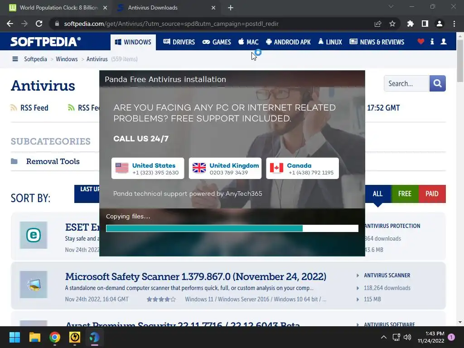Viewport: 464px width, 348px height.
Task: Open Microsoft Safety Scanner 1.379.867.0 title link
Action: 196,276
